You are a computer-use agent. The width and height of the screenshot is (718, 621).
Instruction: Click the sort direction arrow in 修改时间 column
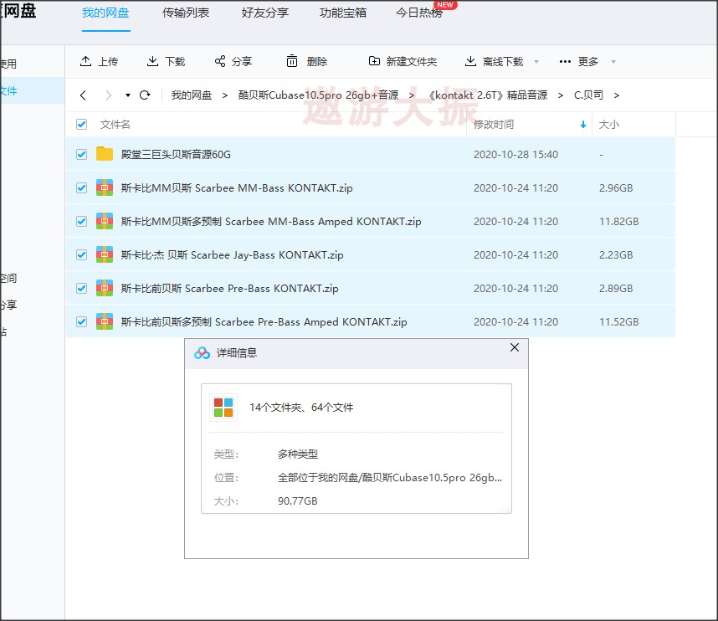[583, 125]
